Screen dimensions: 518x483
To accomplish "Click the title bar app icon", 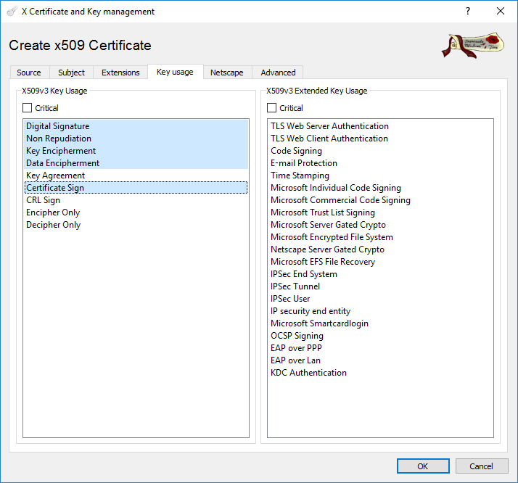I will [12, 12].
